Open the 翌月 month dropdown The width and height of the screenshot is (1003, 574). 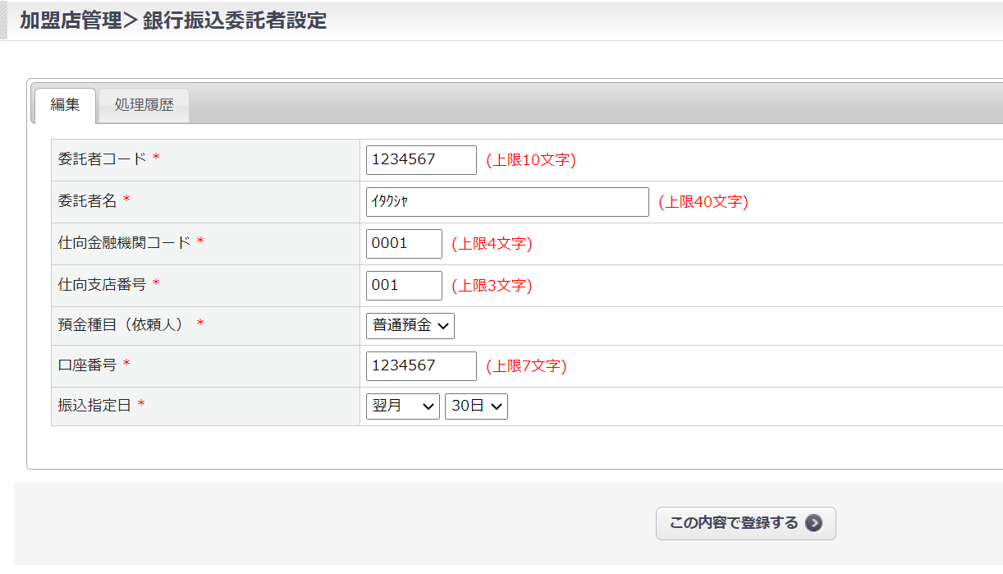[x=403, y=406]
